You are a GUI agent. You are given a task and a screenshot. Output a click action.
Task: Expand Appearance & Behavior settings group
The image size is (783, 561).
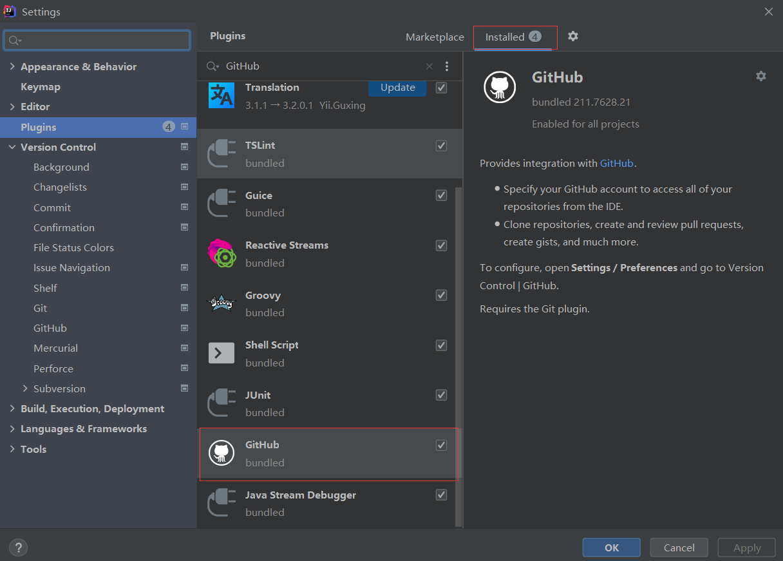point(12,66)
